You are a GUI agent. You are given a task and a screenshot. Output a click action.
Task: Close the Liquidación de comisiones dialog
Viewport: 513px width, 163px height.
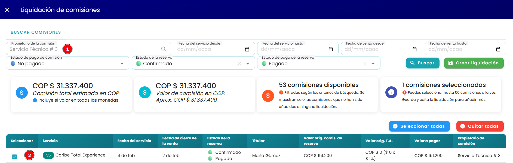click(x=7, y=10)
